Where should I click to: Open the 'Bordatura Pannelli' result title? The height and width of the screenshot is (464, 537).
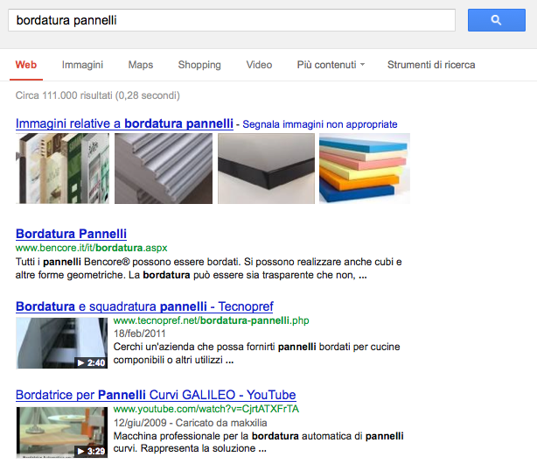pyautogui.click(x=71, y=234)
